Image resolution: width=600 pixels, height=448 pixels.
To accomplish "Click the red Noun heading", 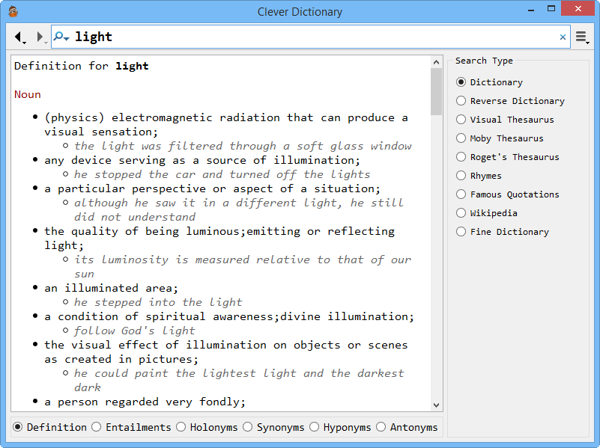I will point(28,94).
